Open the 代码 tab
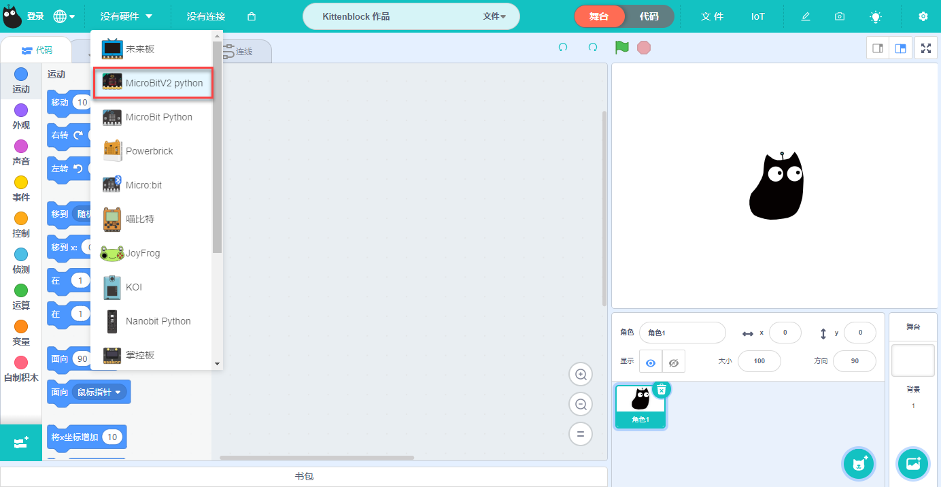 [37, 50]
